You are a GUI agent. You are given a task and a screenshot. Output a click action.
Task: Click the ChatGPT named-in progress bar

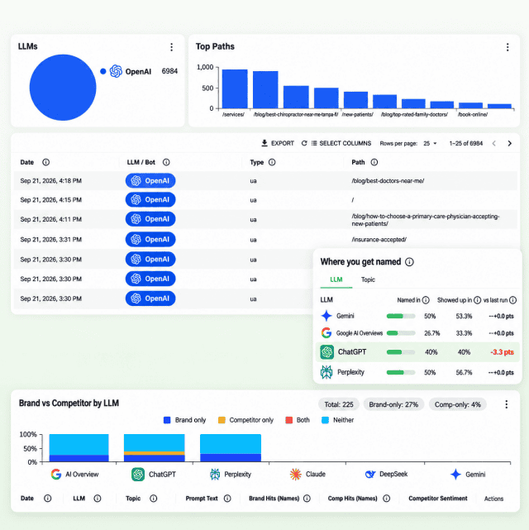401,352
